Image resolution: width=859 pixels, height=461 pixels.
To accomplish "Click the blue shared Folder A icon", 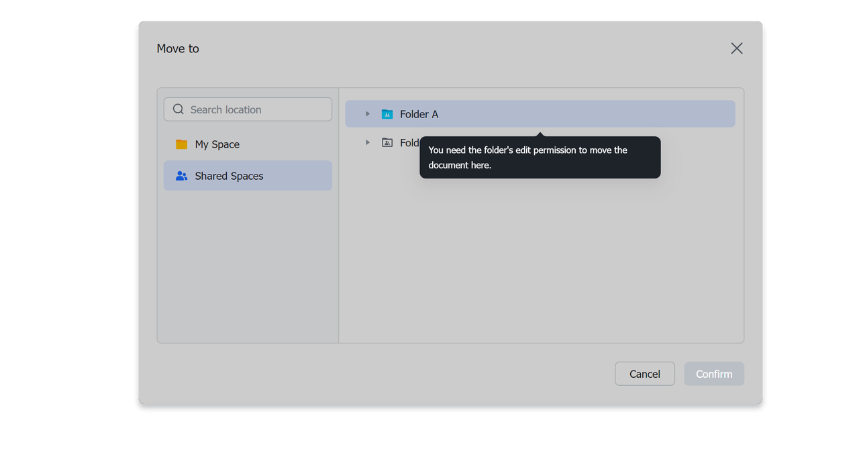I will coord(387,114).
